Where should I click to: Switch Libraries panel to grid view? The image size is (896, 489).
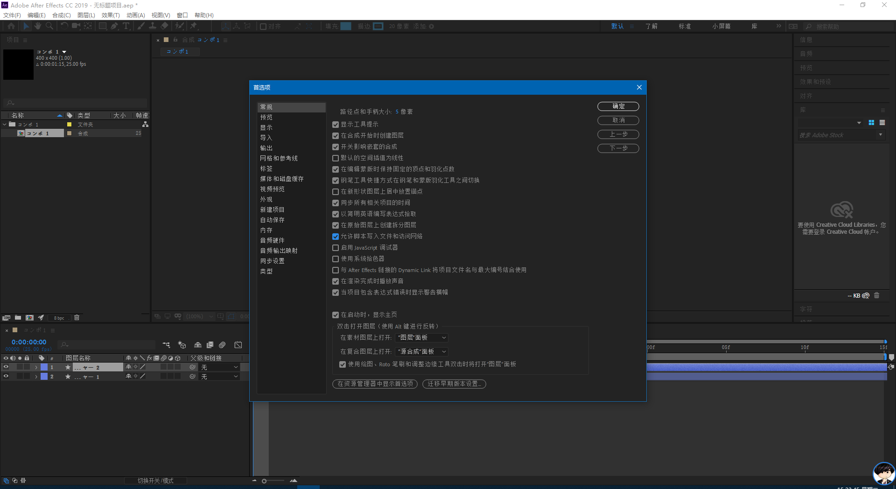pos(871,123)
